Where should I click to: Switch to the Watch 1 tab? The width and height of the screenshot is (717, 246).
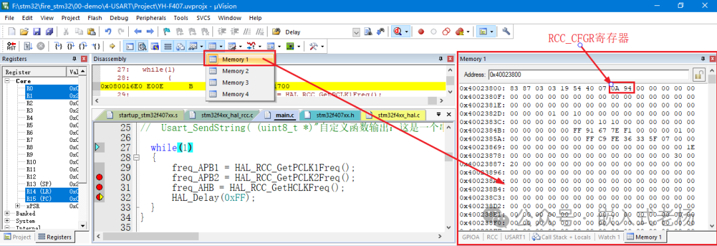click(x=609, y=237)
